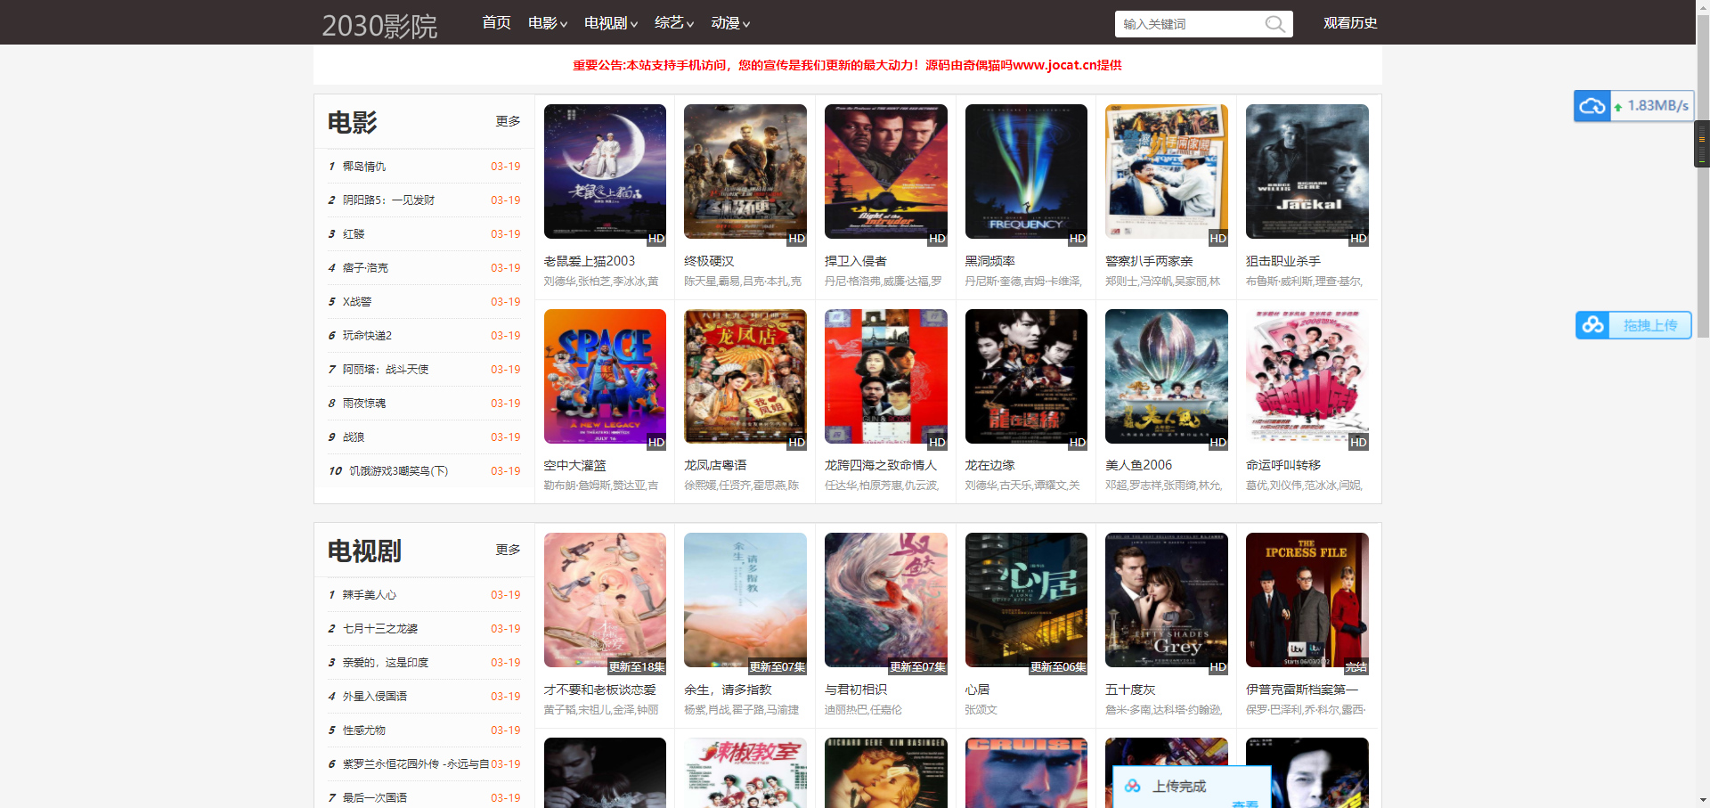The width and height of the screenshot is (1710, 808).
Task: Click the 上传完成 notification cloud icon
Action: pos(1132,786)
